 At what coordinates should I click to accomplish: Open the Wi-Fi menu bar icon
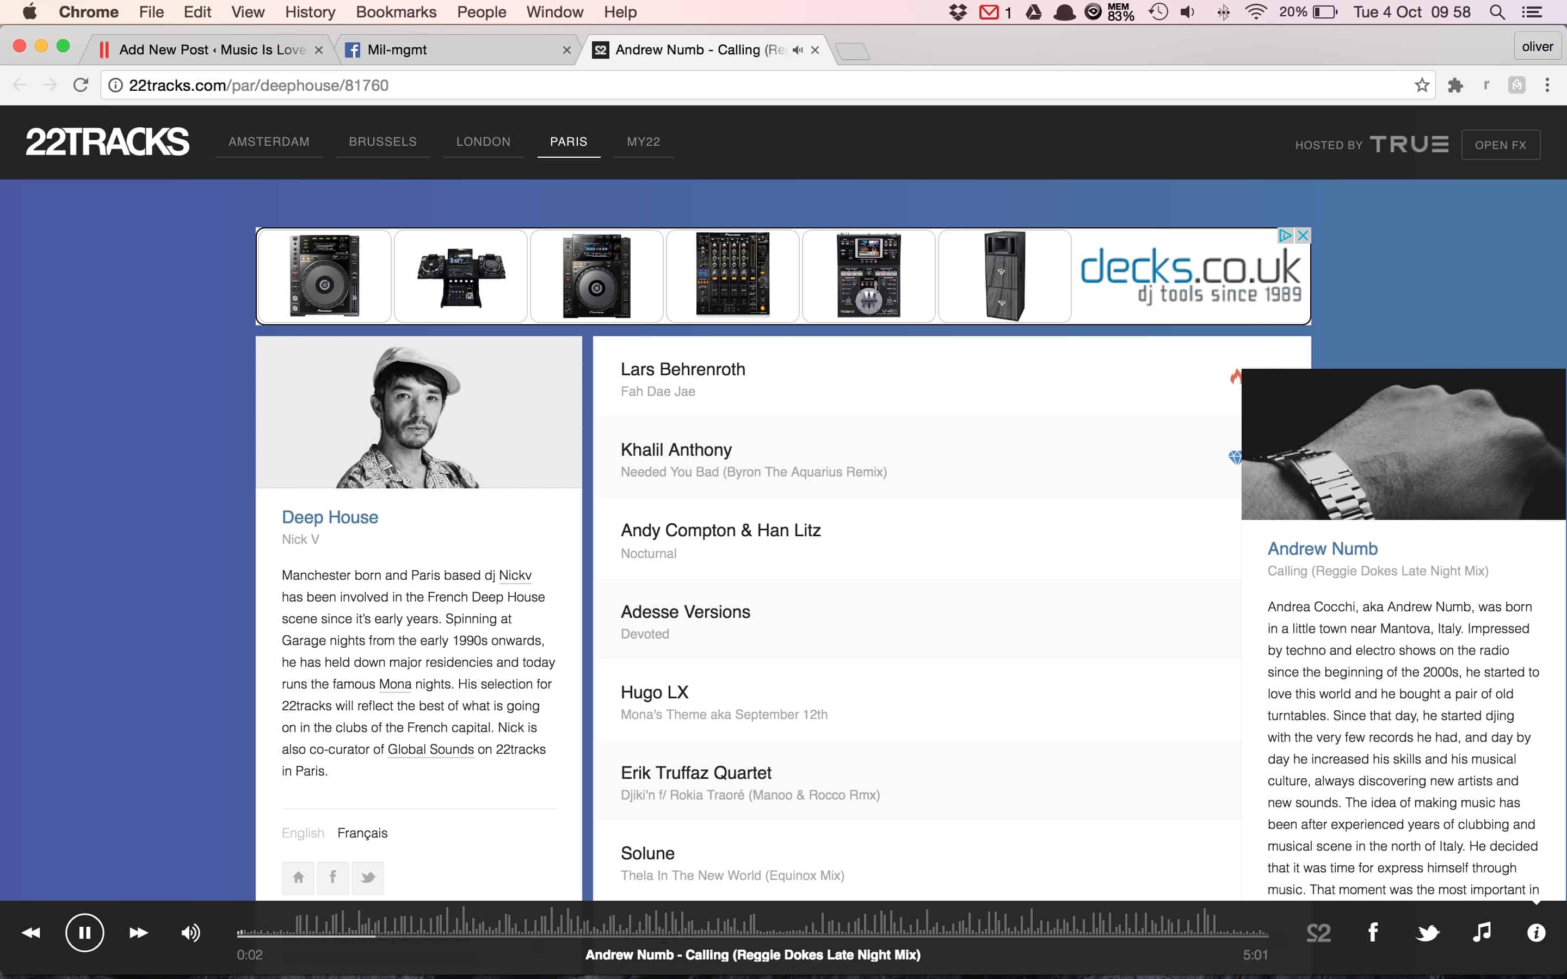1256,11
